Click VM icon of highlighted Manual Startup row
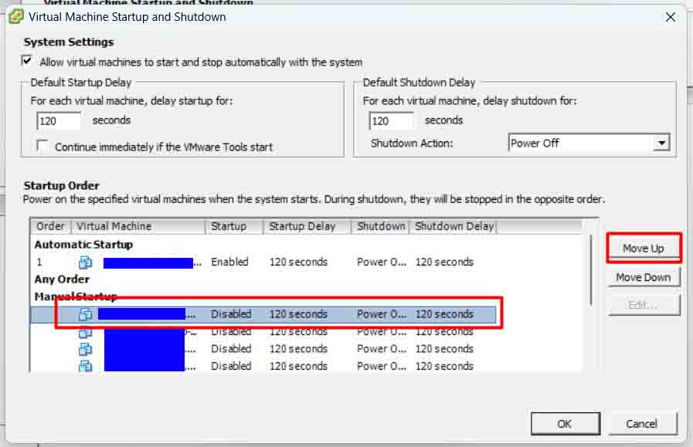 (85, 314)
